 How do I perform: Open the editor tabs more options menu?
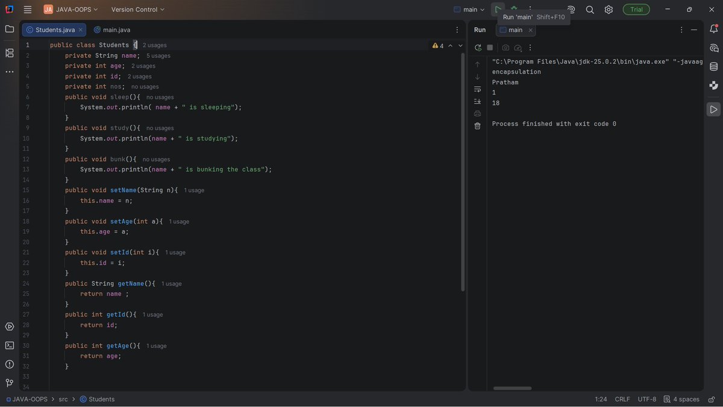[x=457, y=30]
